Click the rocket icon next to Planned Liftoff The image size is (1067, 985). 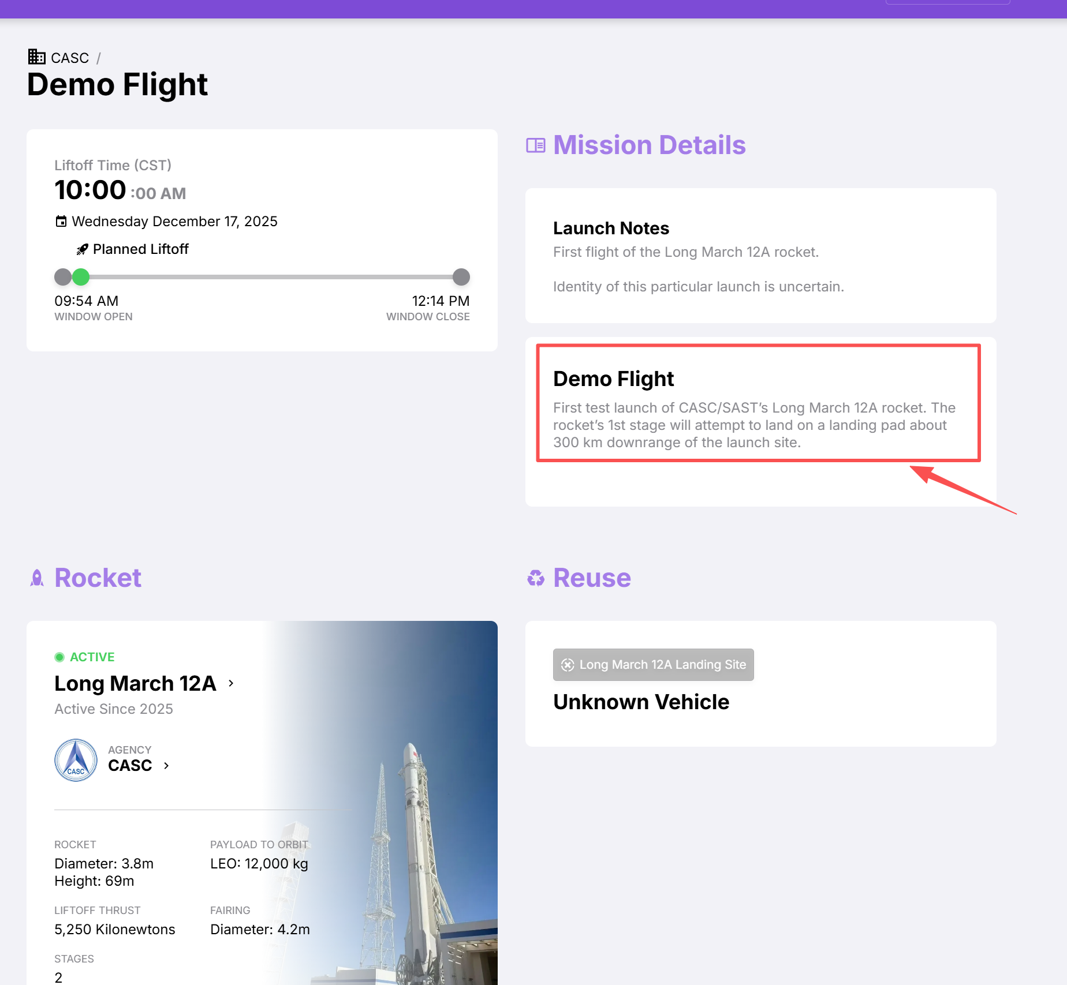click(83, 249)
